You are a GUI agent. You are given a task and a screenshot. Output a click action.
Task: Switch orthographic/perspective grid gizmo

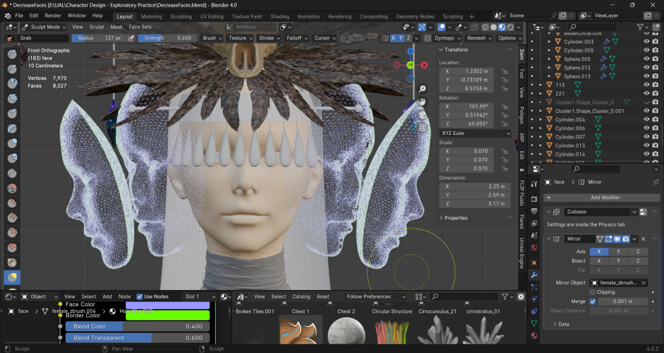(422, 128)
